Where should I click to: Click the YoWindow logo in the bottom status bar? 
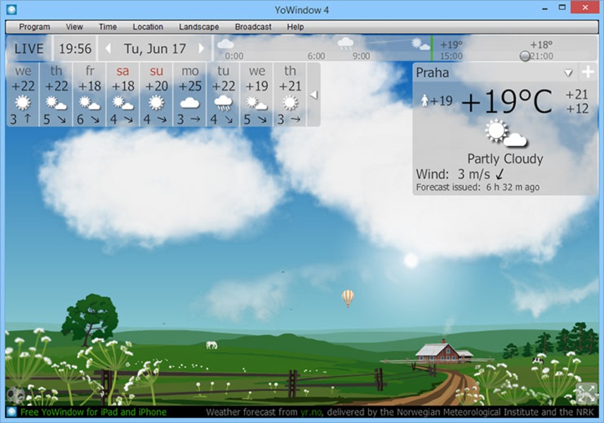click(x=11, y=412)
